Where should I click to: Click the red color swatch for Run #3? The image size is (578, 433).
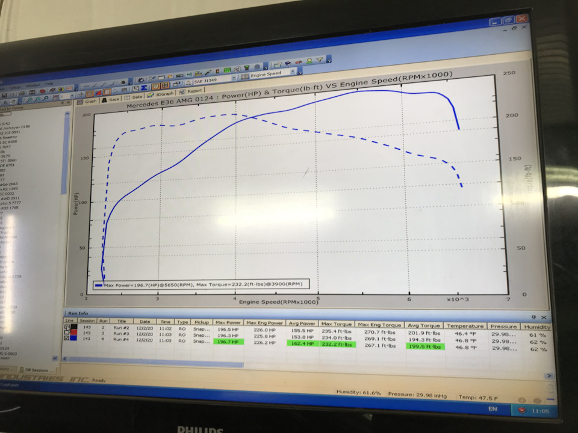coord(73,332)
